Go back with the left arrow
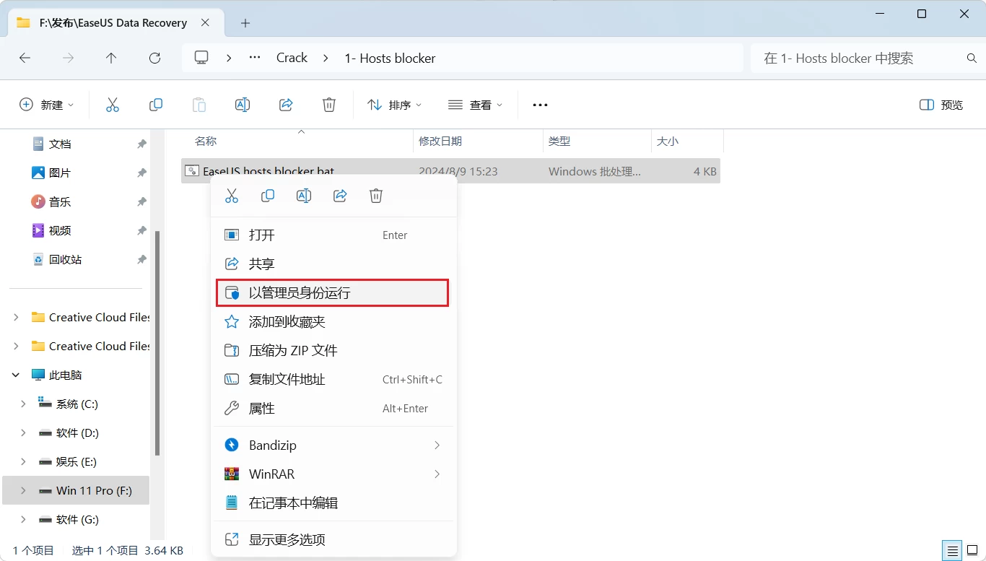The width and height of the screenshot is (986, 561). click(x=25, y=58)
